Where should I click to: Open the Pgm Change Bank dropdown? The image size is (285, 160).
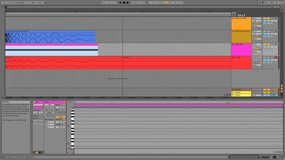pyautogui.click(x=49, y=122)
